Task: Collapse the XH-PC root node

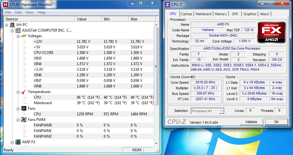Action: pos(7,25)
